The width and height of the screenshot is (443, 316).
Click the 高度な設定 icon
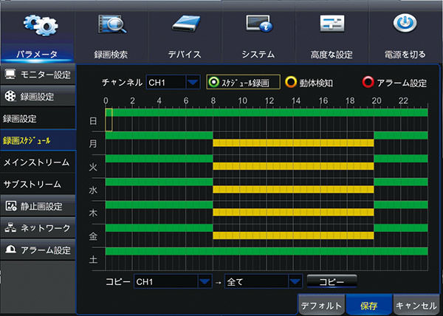click(x=332, y=24)
